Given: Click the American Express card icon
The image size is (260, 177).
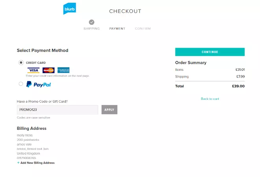Looking at the screenshot, I should [x=63, y=70].
